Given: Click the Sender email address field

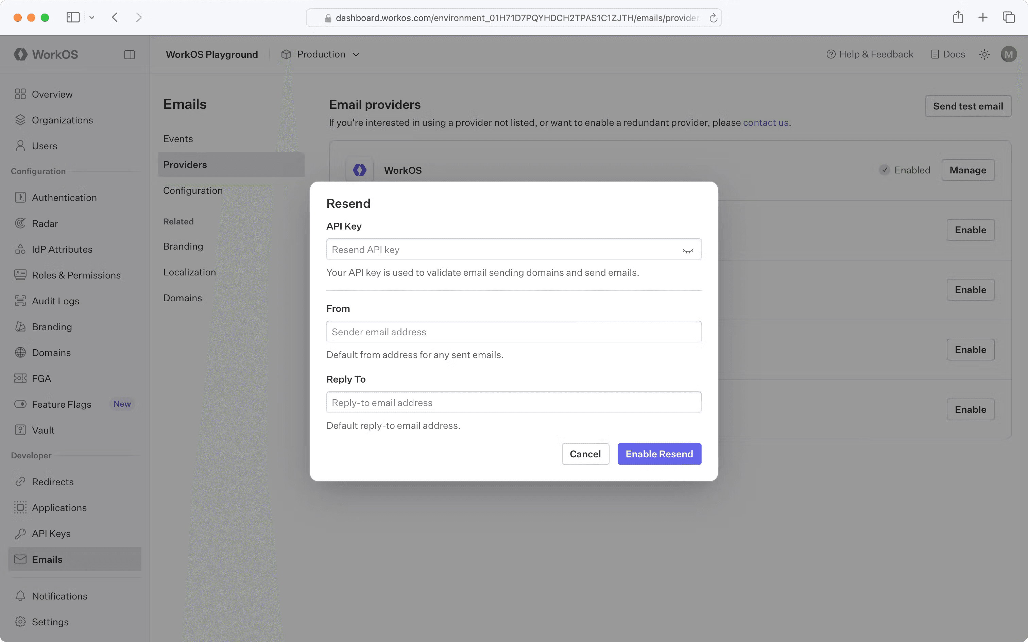Looking at the screenshot, I should point(513,332).
